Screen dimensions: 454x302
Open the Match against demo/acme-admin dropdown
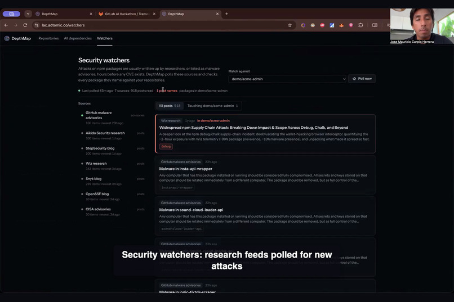click(287, 79)
